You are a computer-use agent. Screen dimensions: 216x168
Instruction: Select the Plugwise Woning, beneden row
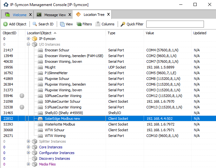(x=108, y=84)
